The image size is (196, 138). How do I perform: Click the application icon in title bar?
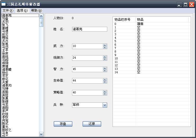[3, 4]
